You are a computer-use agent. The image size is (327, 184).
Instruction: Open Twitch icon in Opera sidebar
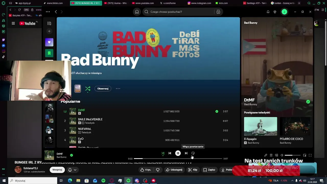(3, 40)
